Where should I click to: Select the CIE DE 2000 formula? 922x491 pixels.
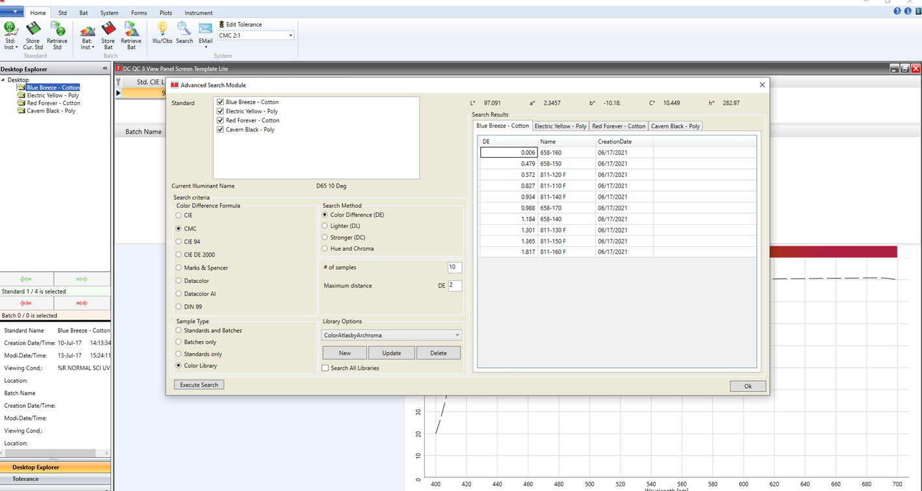click(x=179, y=255)
